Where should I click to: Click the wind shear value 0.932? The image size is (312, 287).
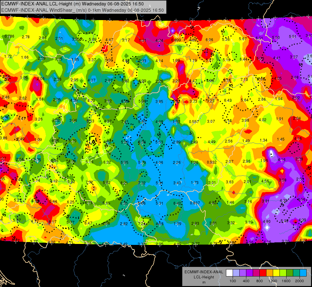pyautogui.click(x=212, y=162)
